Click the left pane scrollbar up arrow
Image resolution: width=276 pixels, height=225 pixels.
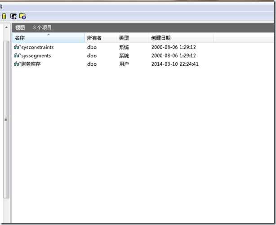point(6,27)
